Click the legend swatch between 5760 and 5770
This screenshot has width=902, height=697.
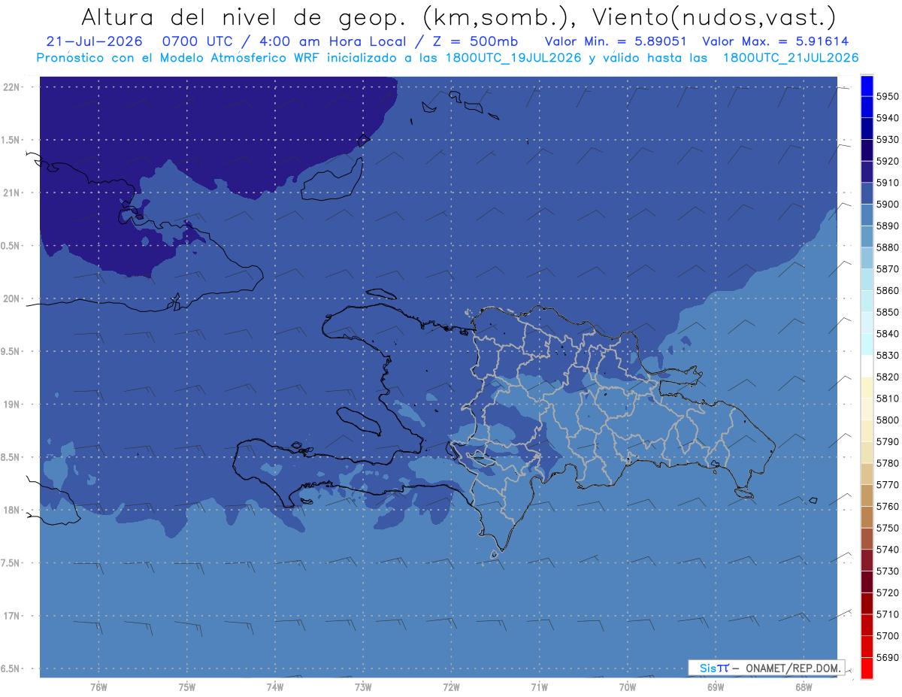point(867,495)
